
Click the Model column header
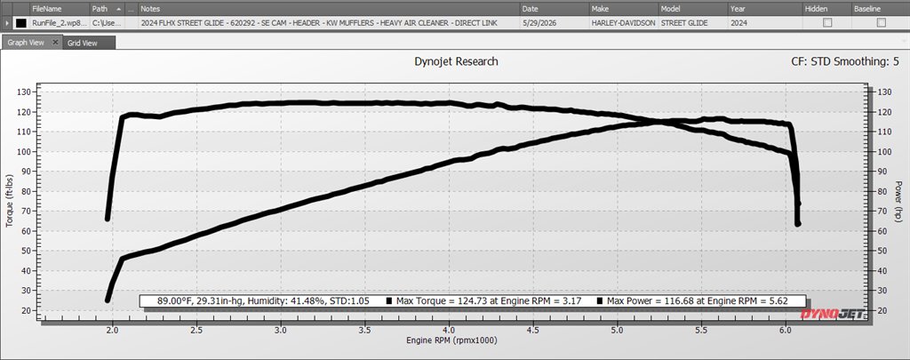693,9
